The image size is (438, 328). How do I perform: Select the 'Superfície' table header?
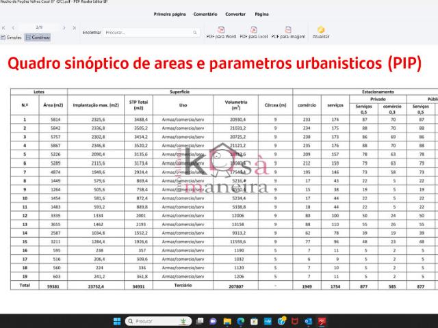coord(179,92)
